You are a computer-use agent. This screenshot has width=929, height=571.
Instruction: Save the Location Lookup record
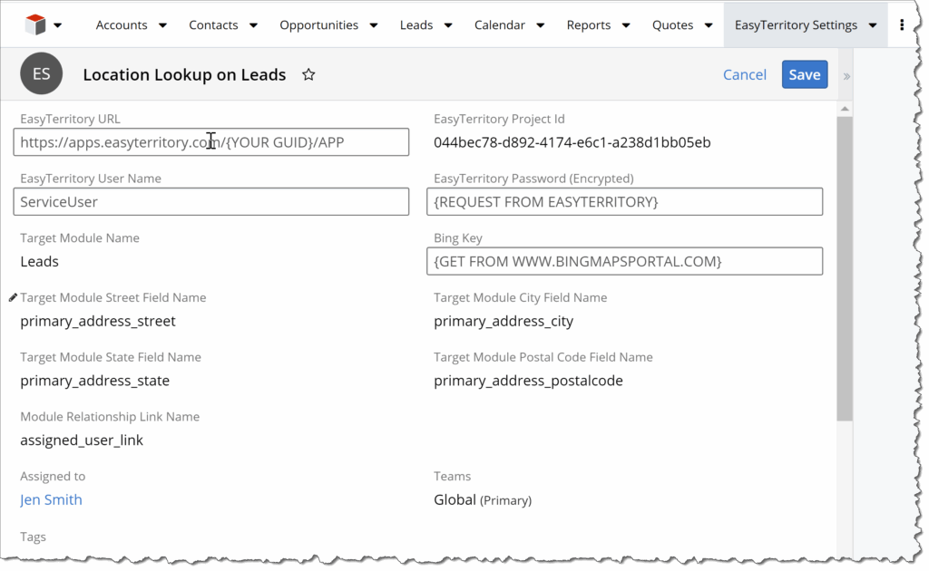coord(804,75)
